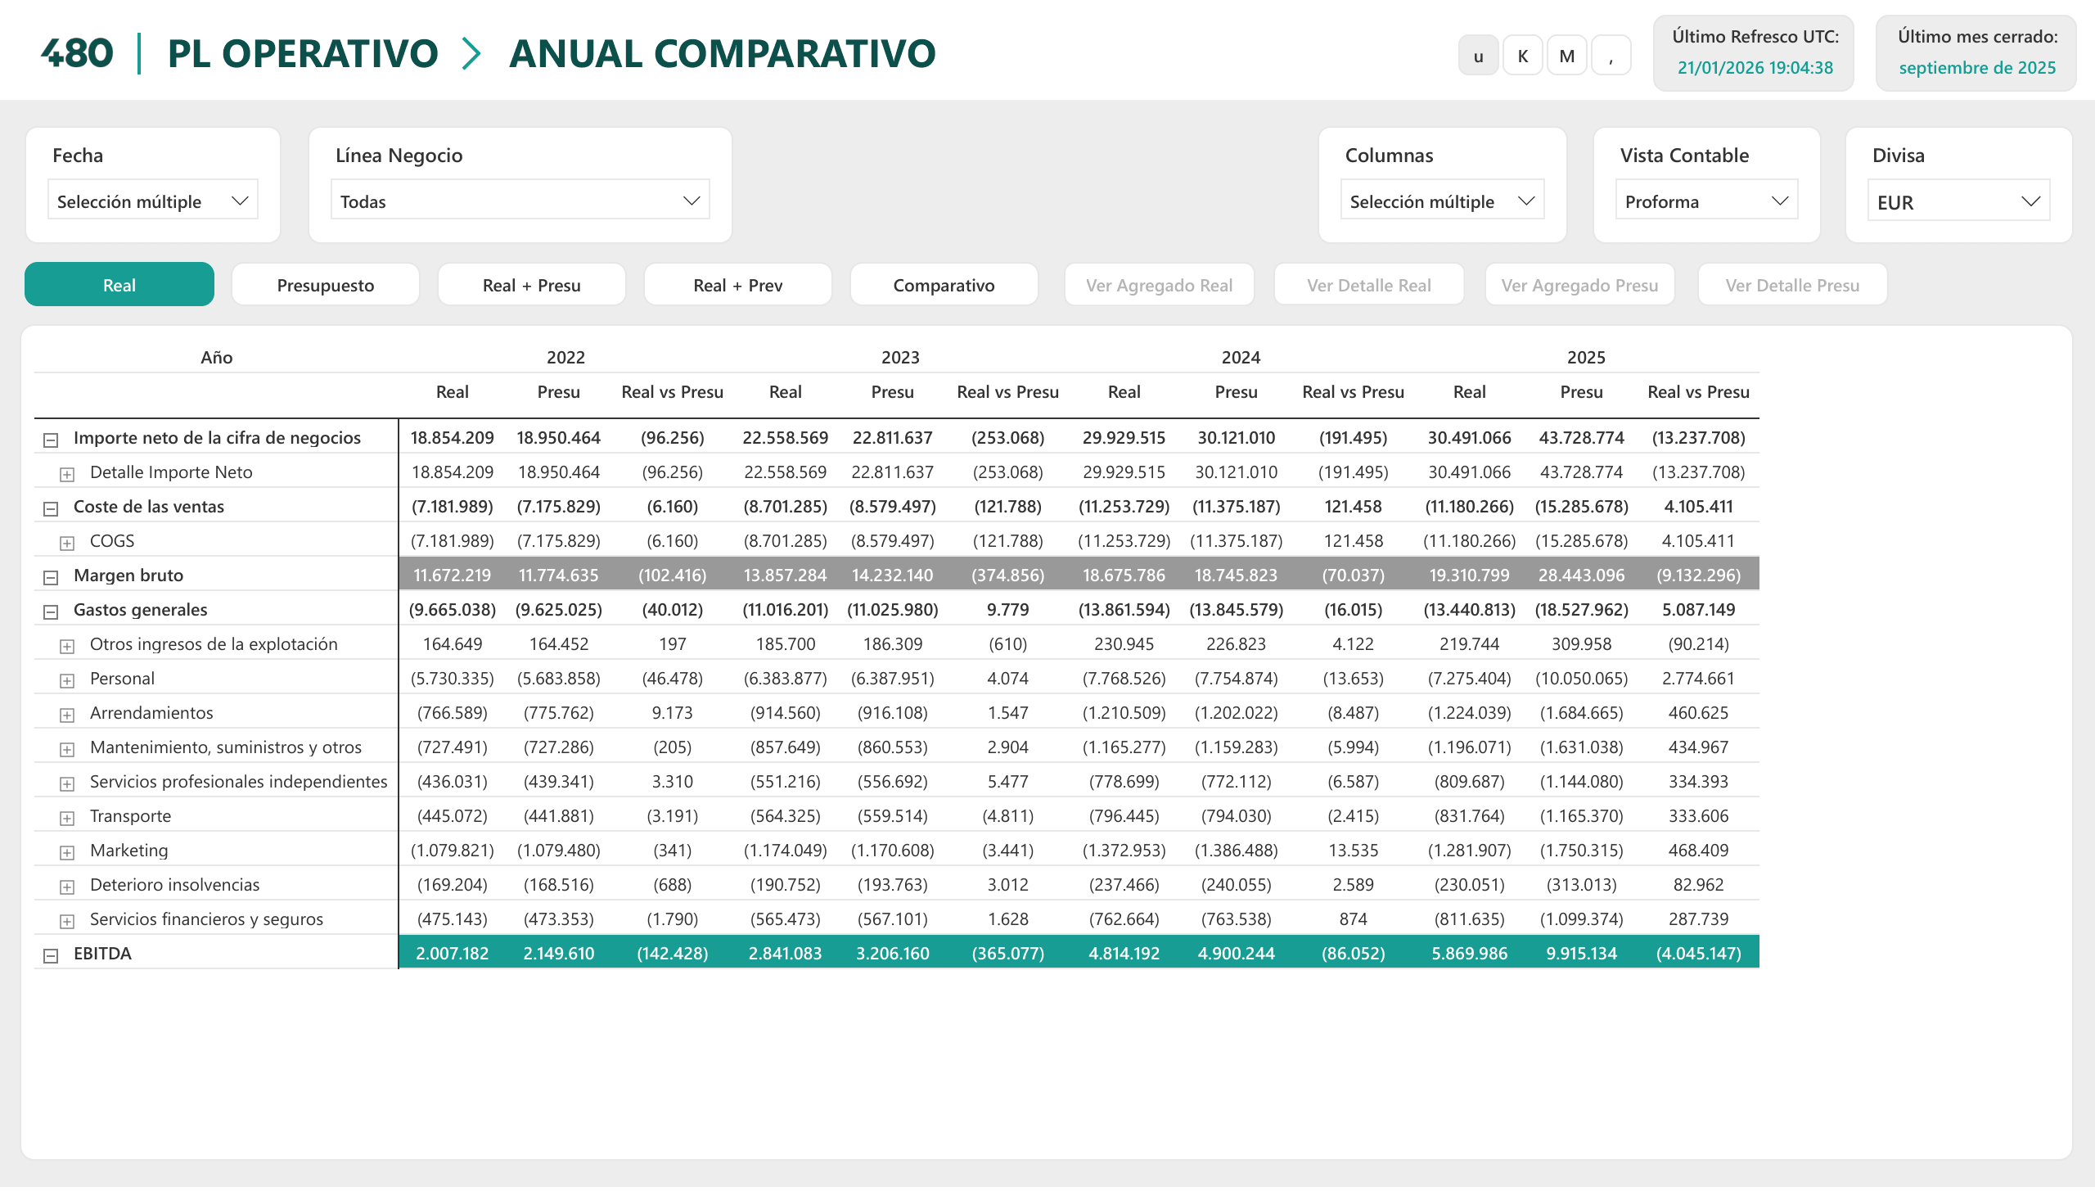The width and height of the screenshot is (2095, 1196).
Task: Click the Año header cell
Action: click(217, 357)
